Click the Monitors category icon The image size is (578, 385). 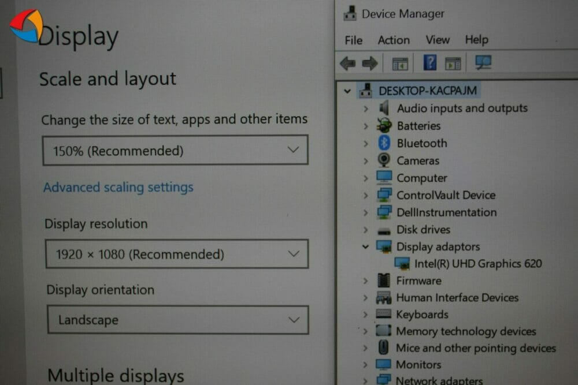coord(383,364)
